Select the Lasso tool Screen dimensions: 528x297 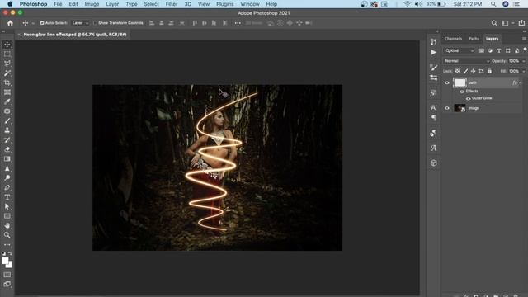(x=7, y=64)
